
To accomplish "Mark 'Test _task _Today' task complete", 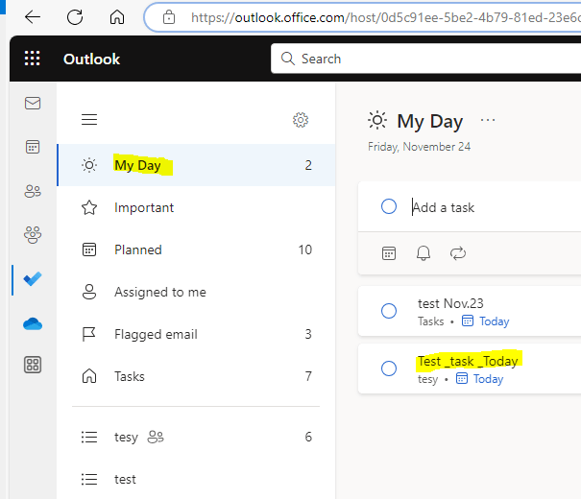I will tap(389, 368).
